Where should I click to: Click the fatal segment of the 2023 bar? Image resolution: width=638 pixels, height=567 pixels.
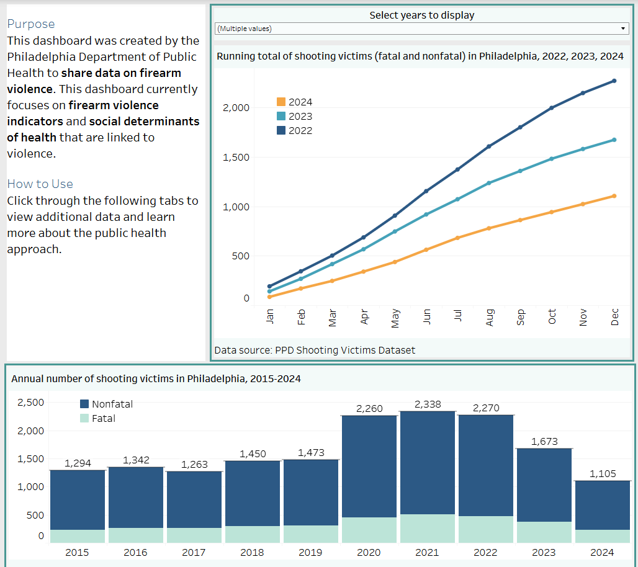(x=544, y=532)
